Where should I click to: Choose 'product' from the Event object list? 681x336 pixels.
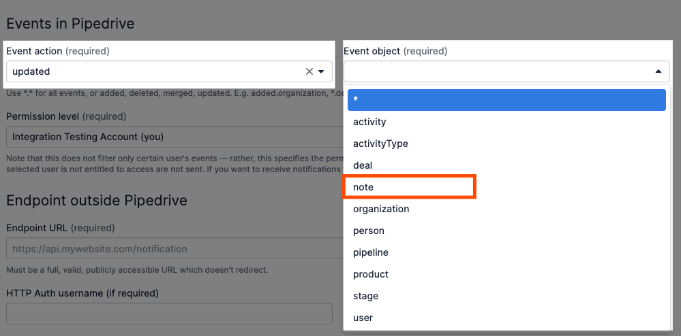(x=506, y=274)
